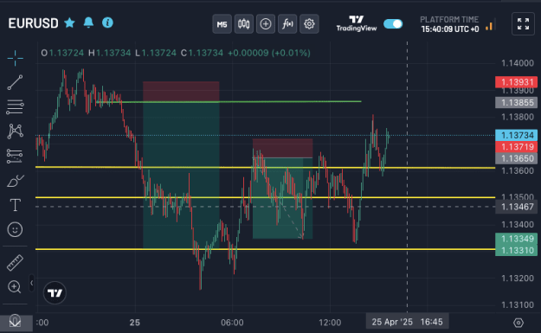
Task: Select the ruler measure tool
Action: tap(15, 263)
